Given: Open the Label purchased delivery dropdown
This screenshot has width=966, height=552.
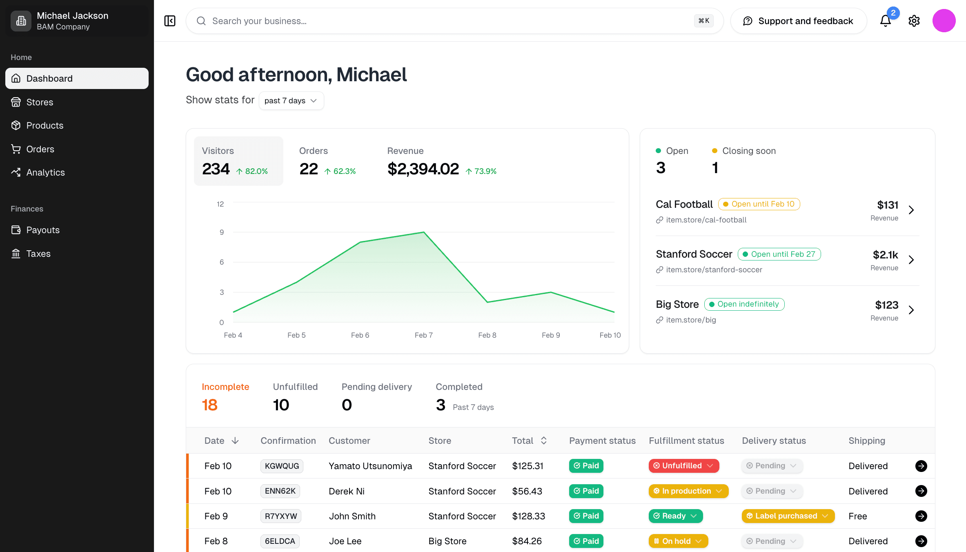Looking at the screenshot, I should coord(788,516).
